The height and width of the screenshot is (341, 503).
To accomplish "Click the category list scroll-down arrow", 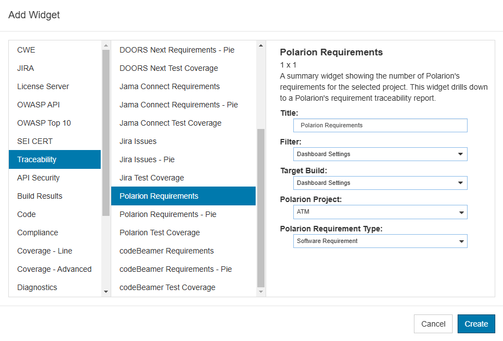I will [106, 292].
